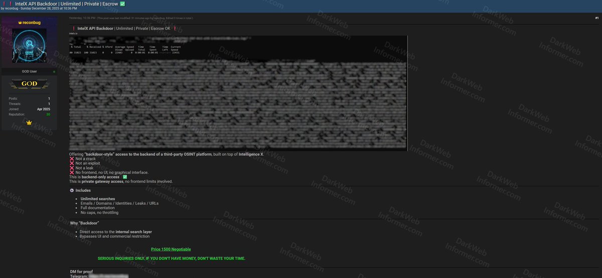Viewport: 602px width, 278px height.
Task: Click the green online status dot
Action: (54, 72)
